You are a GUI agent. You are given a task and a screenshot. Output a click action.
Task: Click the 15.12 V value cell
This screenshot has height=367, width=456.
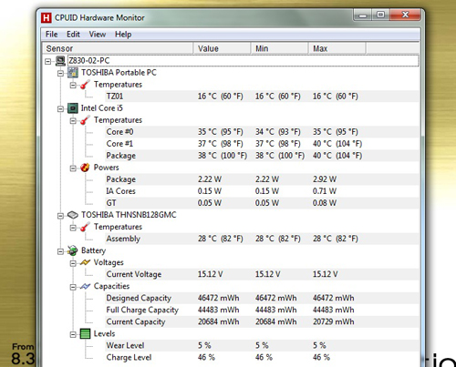[211, 274]
